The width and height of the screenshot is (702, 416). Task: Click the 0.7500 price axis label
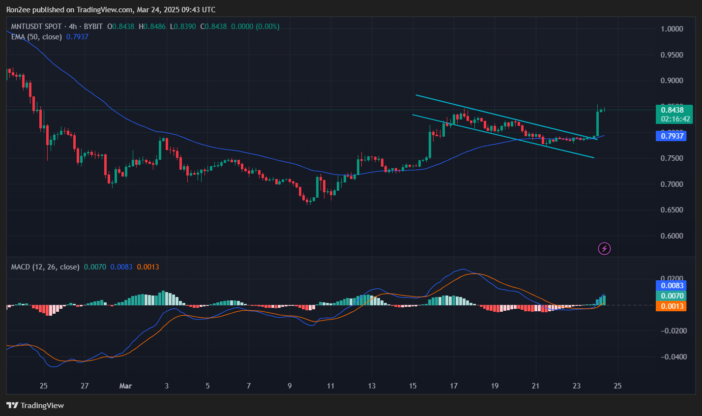pyautogui.click(x=672, y=158)
